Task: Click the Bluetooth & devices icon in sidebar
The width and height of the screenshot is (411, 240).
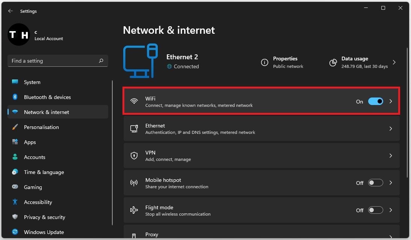Action: pyautogui.click(x=15, y=97)
